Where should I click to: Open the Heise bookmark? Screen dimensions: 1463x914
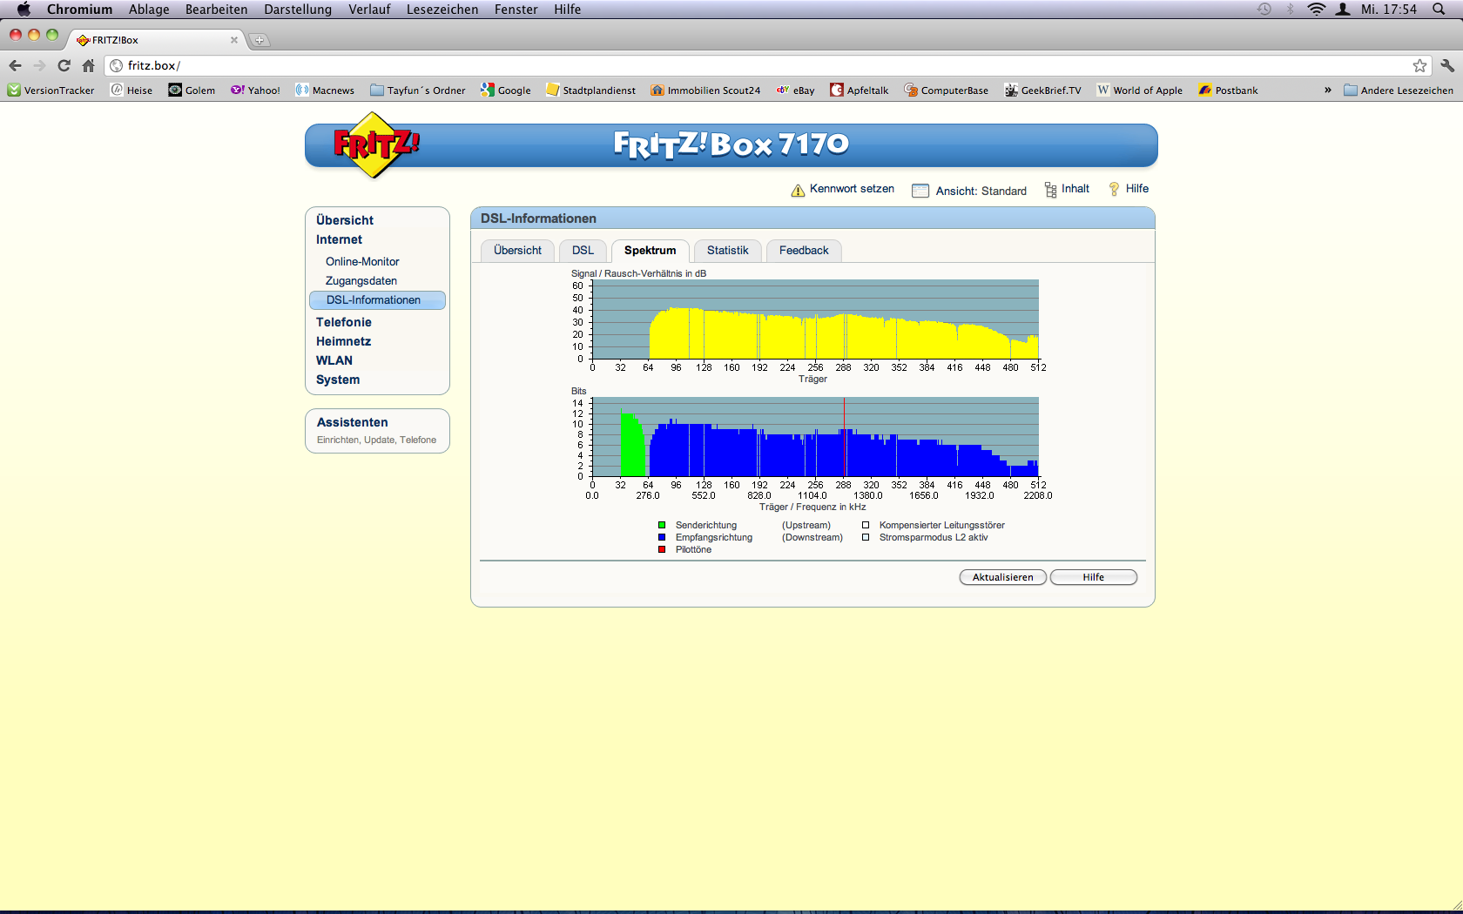[x=131, y=91]
